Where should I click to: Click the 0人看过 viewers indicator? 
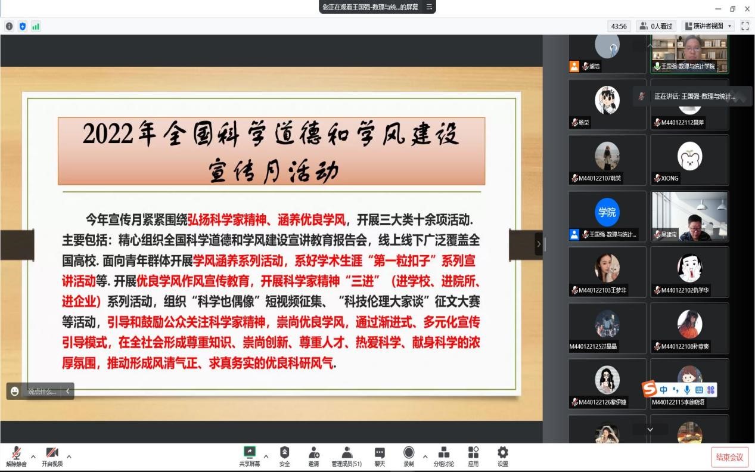coord(655,26)
